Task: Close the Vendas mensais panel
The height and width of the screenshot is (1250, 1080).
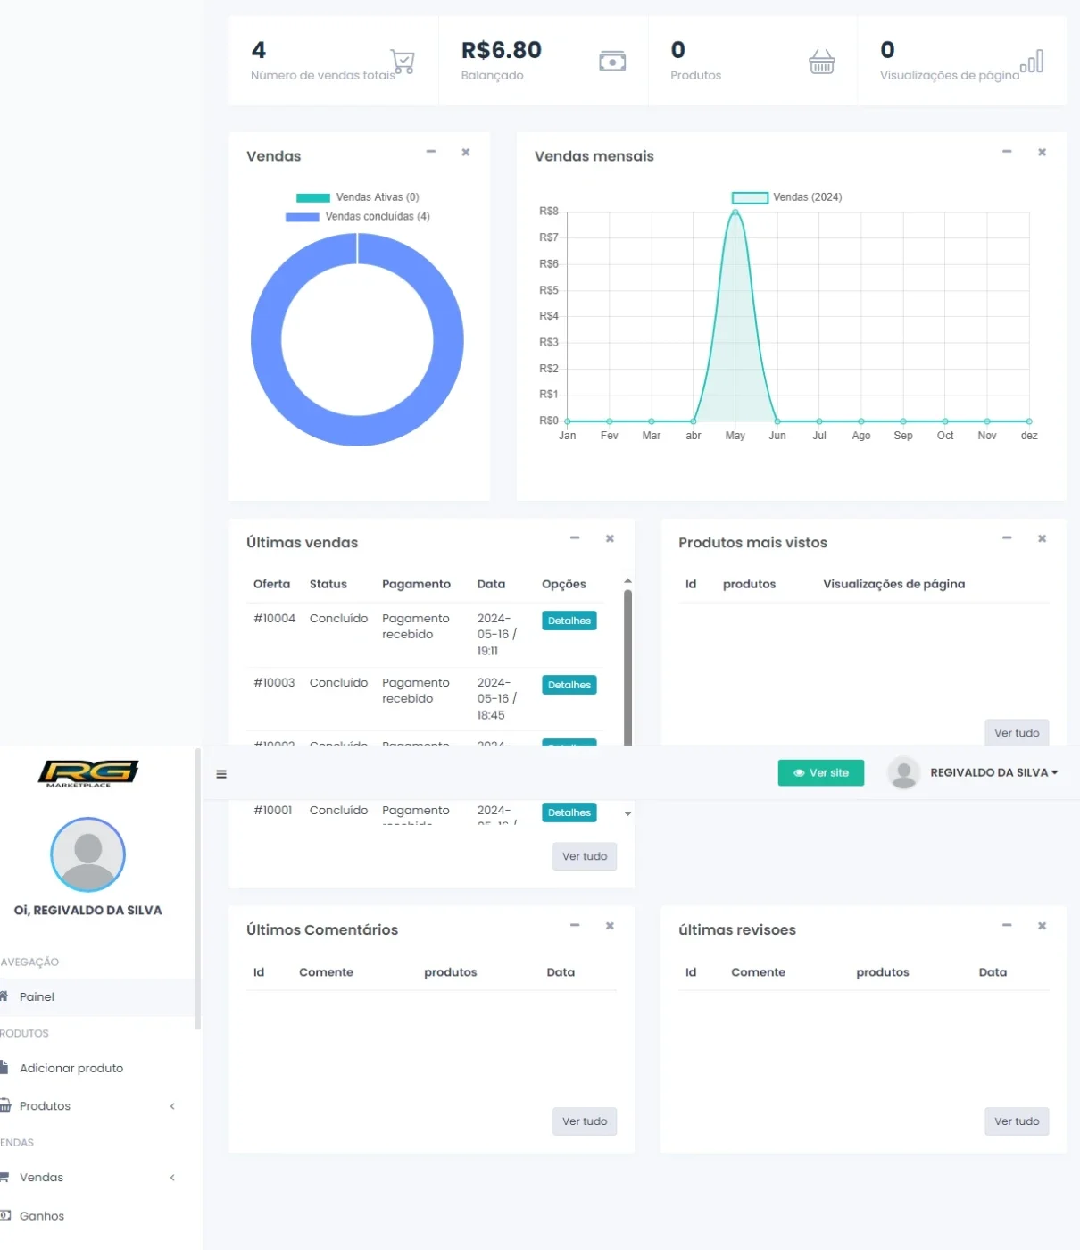Action: click(1042, 152)
